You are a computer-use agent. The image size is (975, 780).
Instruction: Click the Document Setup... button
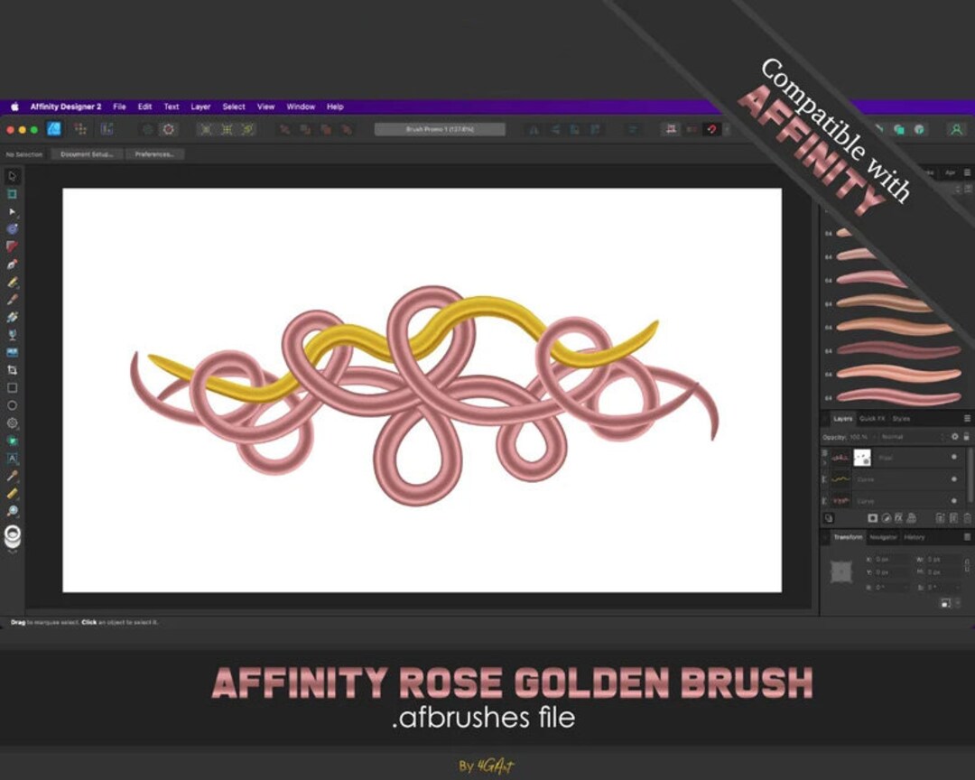click(x=87, y=153)
